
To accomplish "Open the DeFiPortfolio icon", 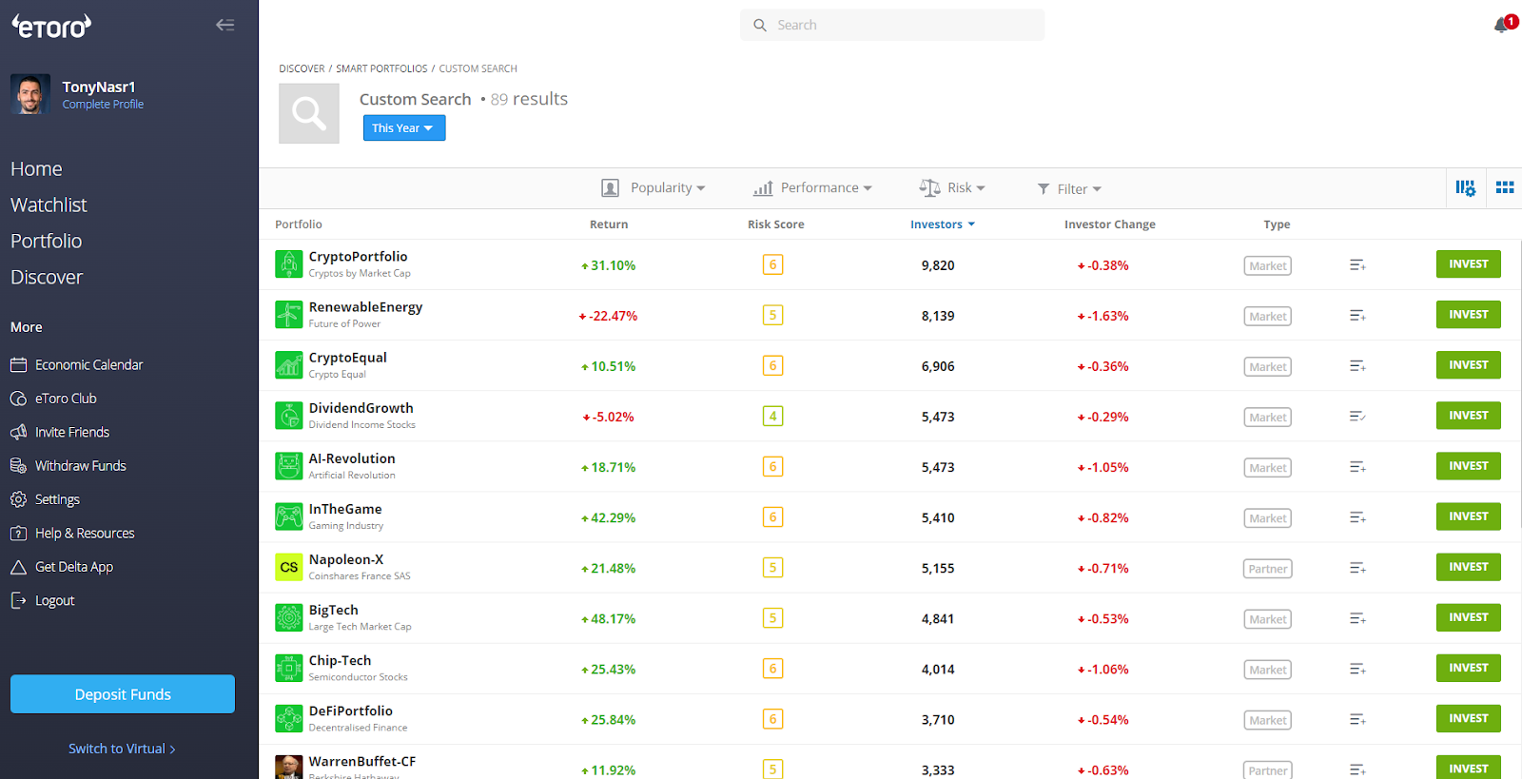I will click(288, 718).
